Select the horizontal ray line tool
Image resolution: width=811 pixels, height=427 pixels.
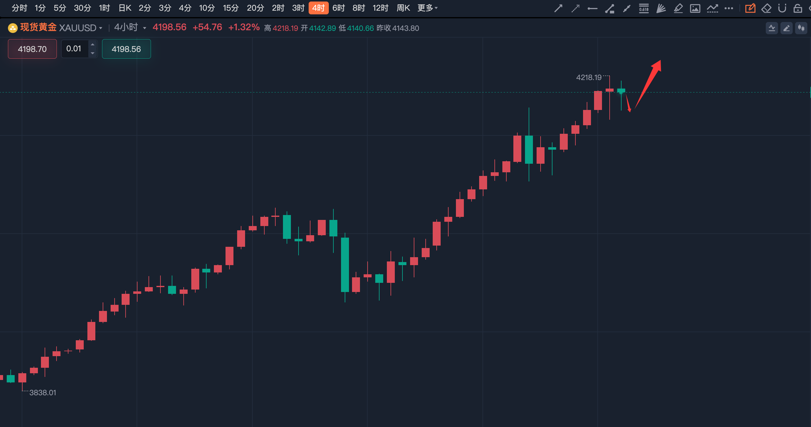[592, 8]
